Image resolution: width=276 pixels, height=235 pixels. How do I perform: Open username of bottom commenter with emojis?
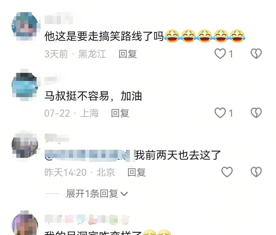[x=87, y=219]
